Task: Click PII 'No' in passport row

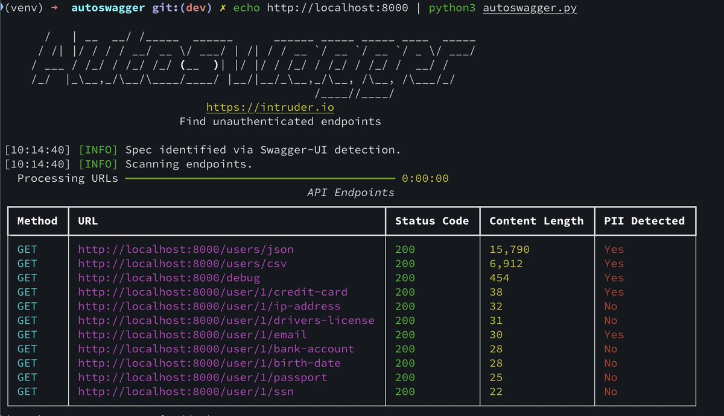Action: pyautogui.click(x=611, y=377)
